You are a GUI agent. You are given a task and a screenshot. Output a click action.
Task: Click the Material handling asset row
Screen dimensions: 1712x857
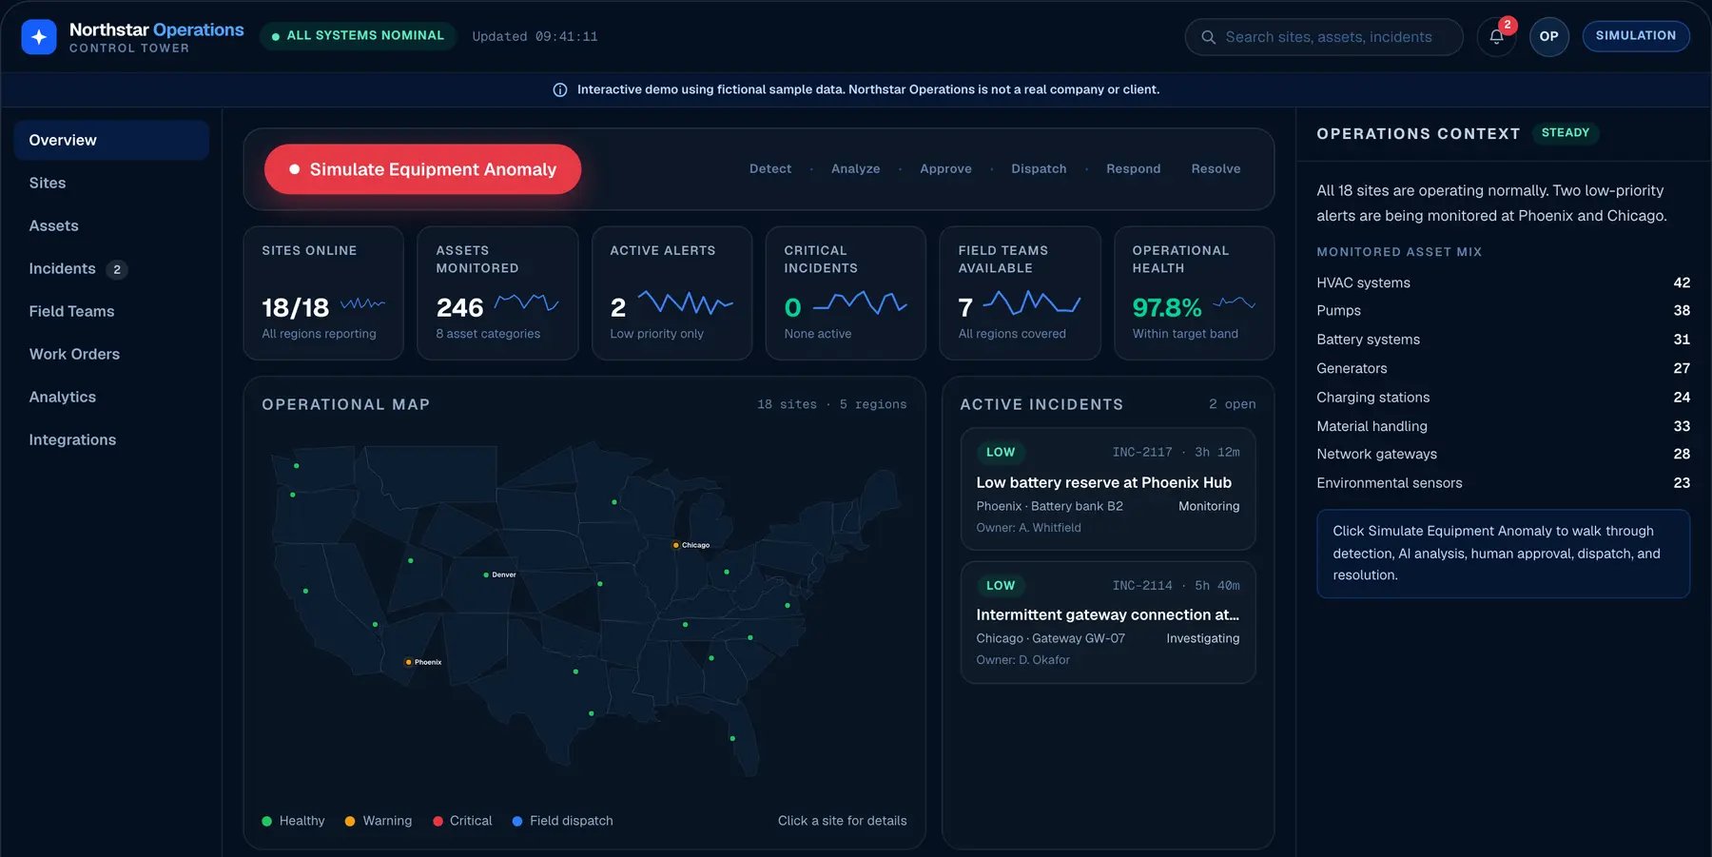tap(1503, 426)
